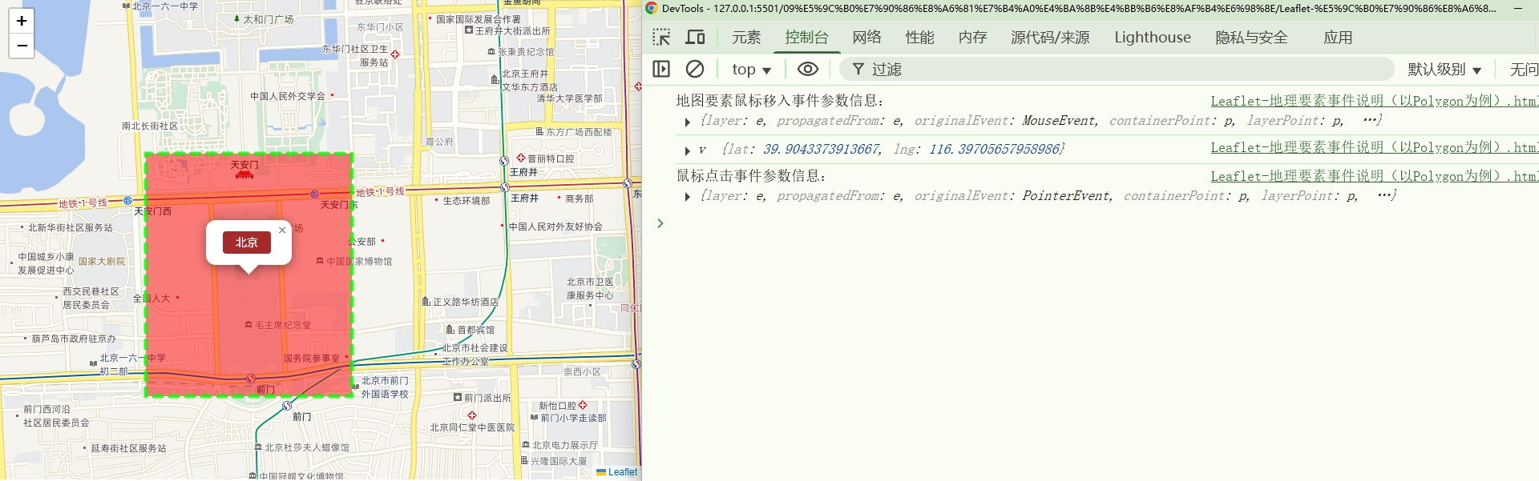Viewport: 1539px width, 481px height.
Task: Expand the lat lng object entry
Action: click(687, 150)
